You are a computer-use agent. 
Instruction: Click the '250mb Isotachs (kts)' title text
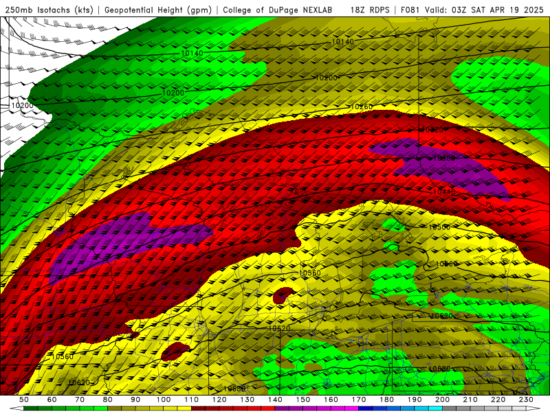[x=49, y=10]
